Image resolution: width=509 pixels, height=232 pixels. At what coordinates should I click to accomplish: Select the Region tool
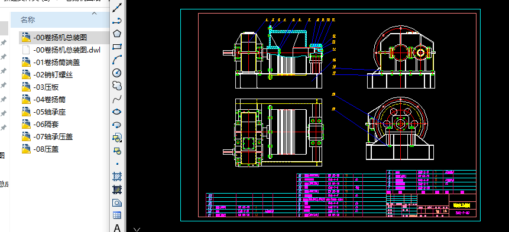[117, 203]
